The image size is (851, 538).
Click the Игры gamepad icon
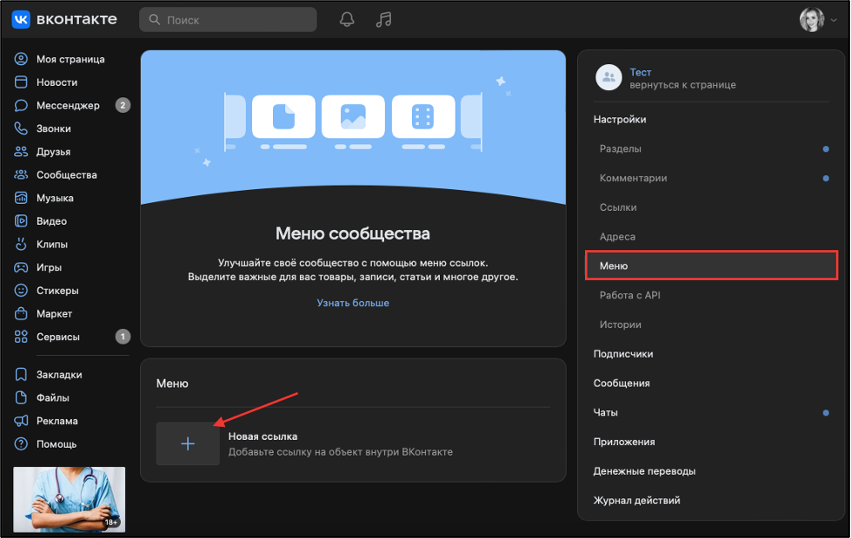coord(21,267)
